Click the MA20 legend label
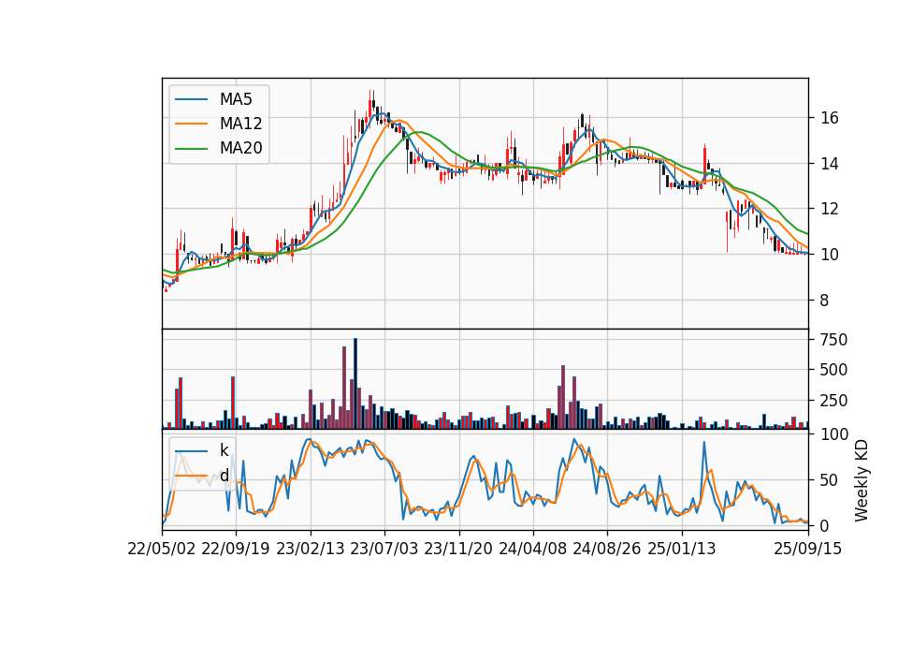Viewport: 898px width, 646px height. tap(240, 148)
